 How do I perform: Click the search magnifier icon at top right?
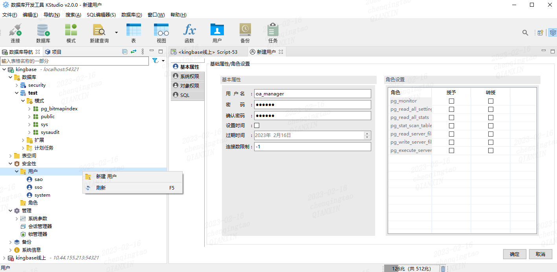click(x=525, y=33)
